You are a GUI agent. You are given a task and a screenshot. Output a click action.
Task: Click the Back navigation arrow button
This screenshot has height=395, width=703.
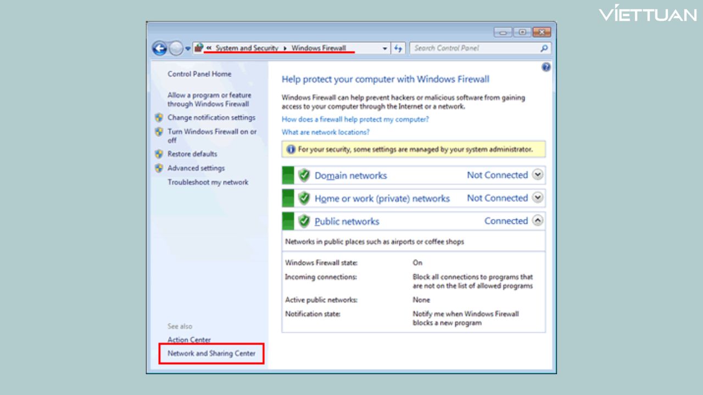click(x=159, y=49)
